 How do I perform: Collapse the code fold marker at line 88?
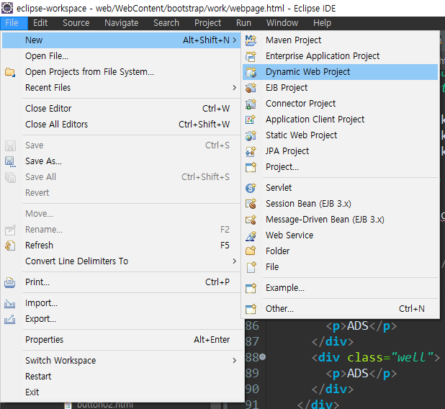[x=263, y=356]
